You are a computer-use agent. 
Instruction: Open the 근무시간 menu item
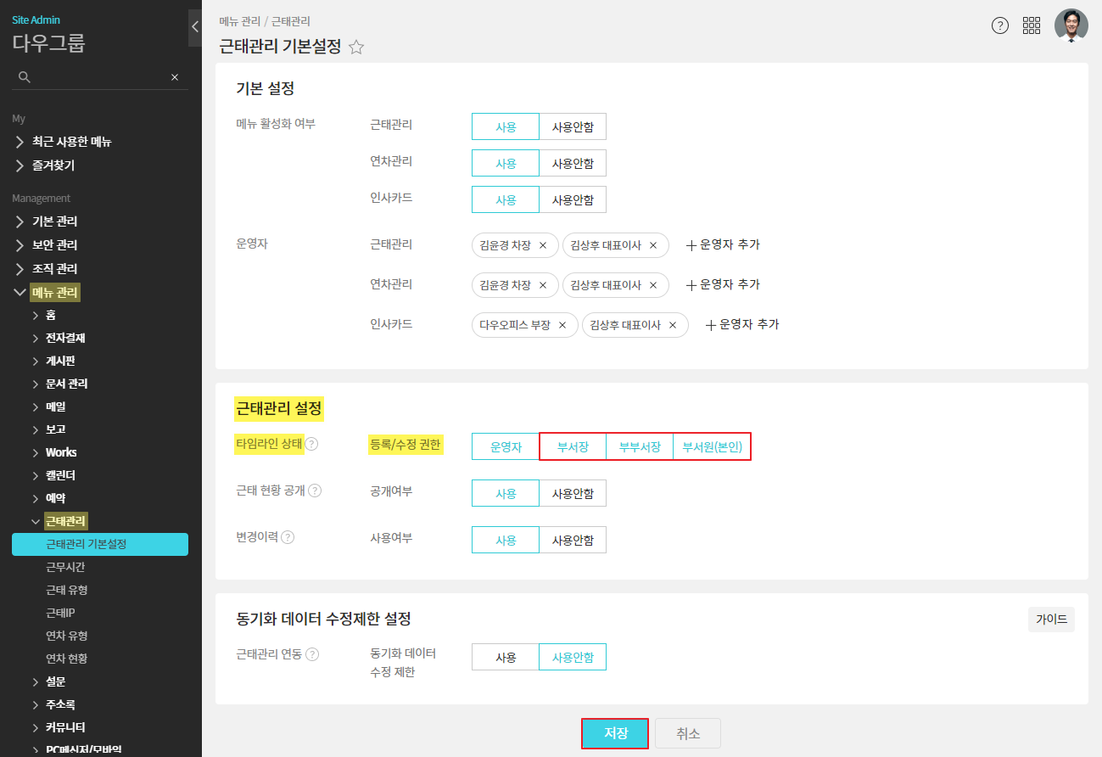[65, 567]
